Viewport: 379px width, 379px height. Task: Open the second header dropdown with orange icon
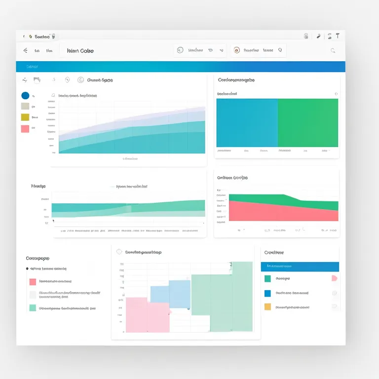[259, 50]
